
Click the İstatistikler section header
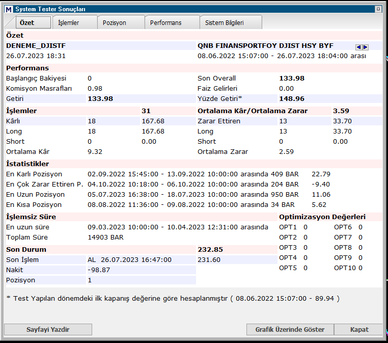tap(27, 164)
